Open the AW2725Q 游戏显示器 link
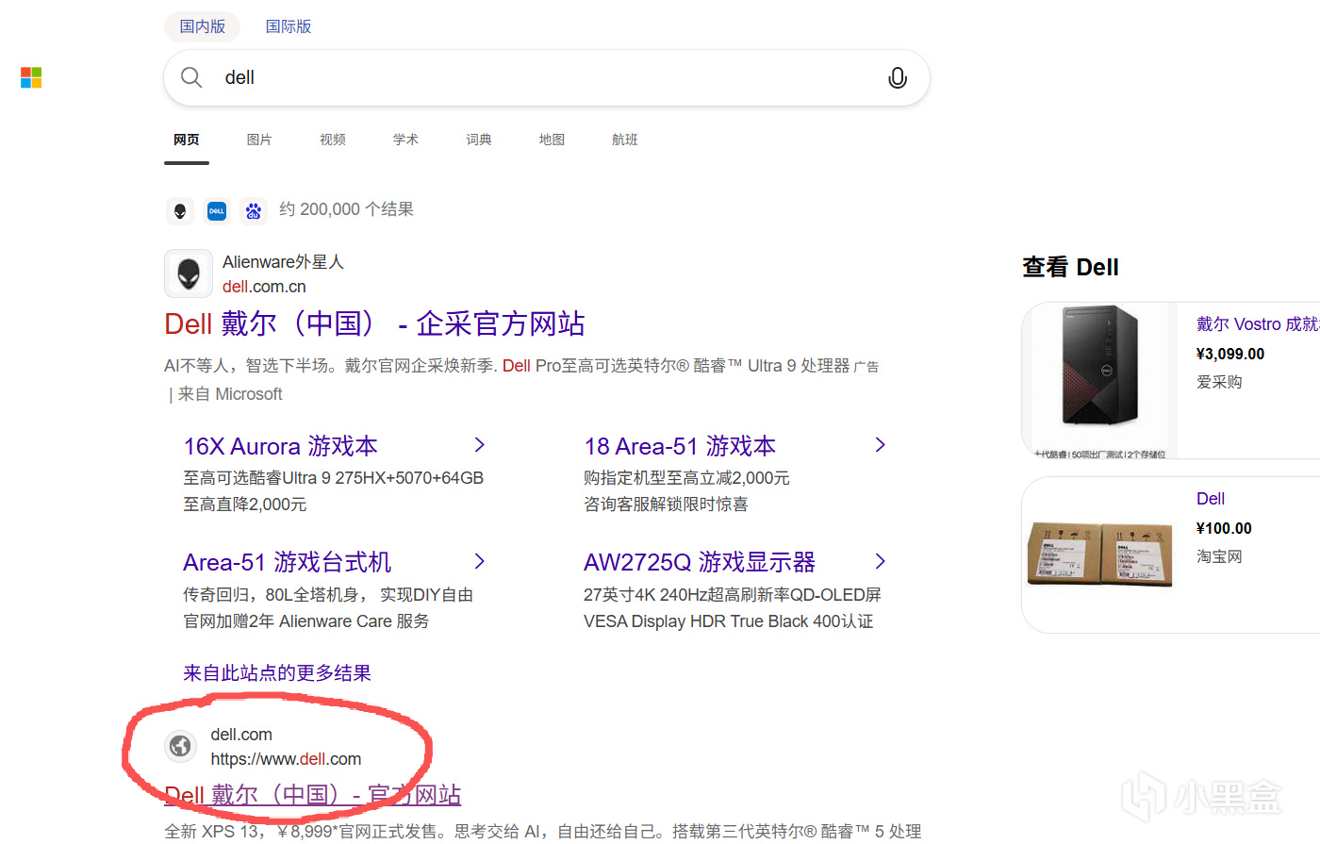Screen dimensions: 1320x844 tap(700, 562)
